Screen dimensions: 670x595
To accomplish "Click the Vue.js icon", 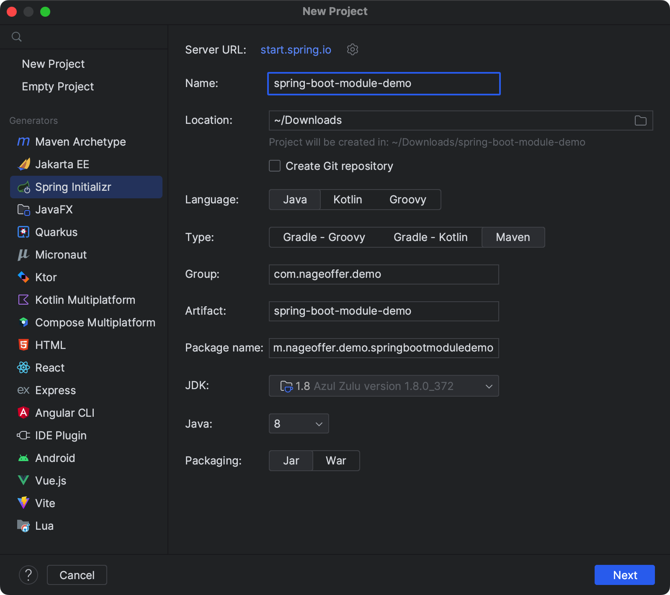I will click(23, 481).
